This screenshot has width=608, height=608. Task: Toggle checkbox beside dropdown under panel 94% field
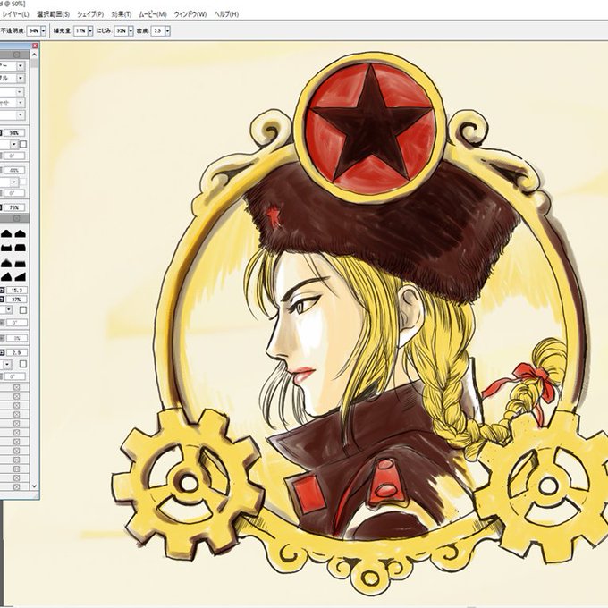(x=23, y=144)
